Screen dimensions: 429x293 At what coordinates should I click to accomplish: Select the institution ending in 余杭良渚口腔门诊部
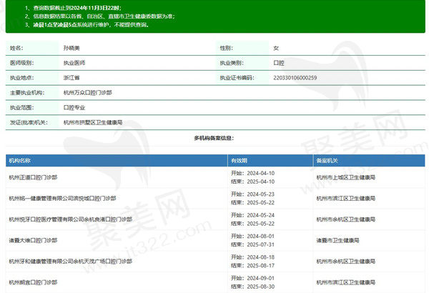coord(71,219)
